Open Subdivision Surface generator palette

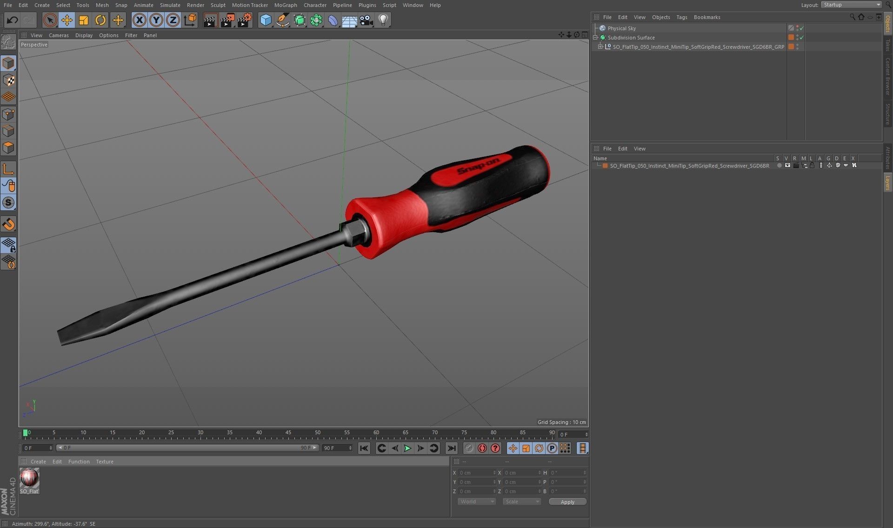tap(300, 20)
